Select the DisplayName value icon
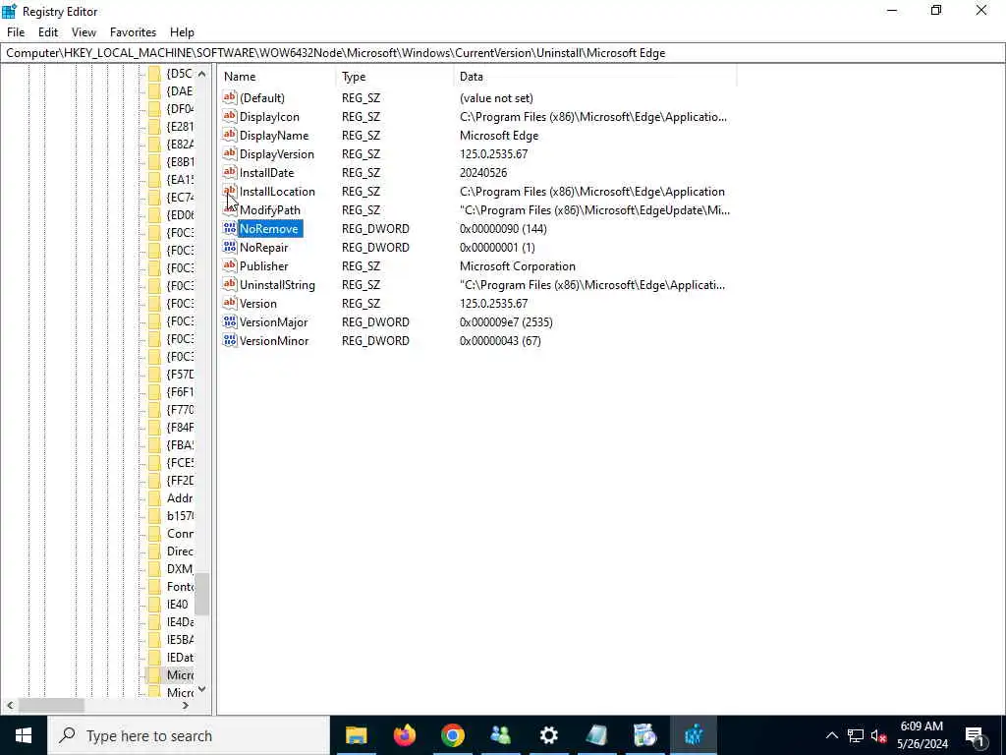The height and width of the screenshot is (755, 1006). (x=230, y=135)
